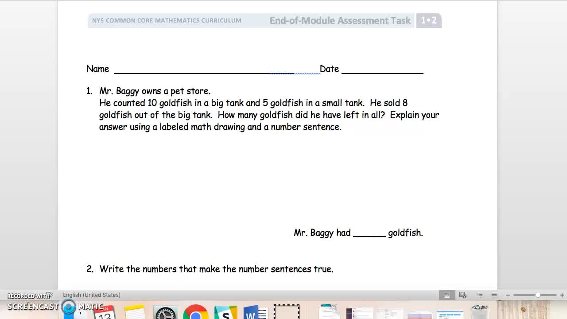Switch to Draft view icon
Viewport: 567px width, 319px height.
494,295
